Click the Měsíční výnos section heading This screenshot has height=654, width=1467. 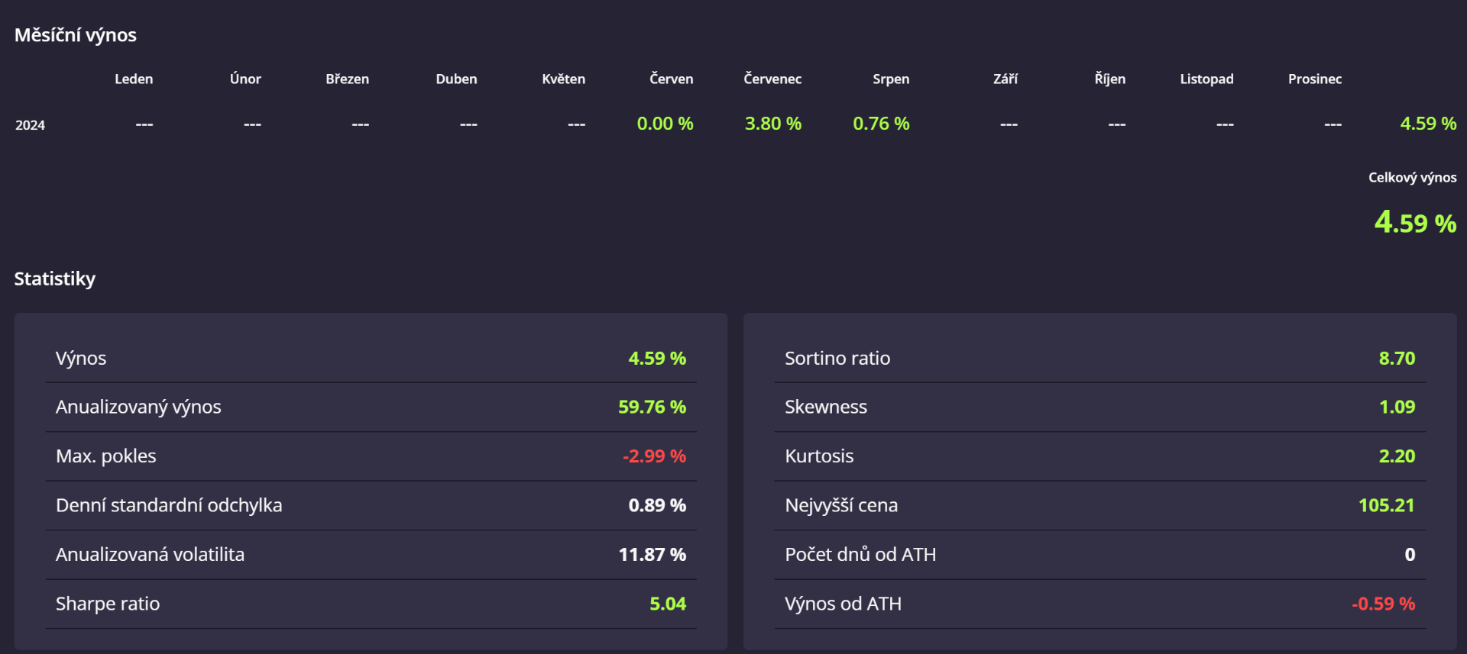(76, 35)
